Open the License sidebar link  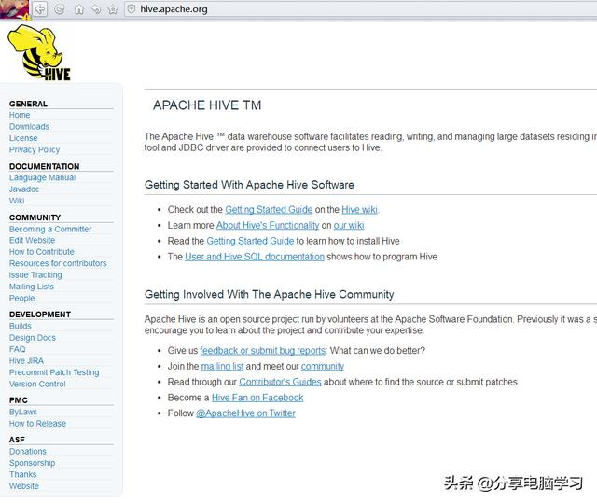pos(23,138)
